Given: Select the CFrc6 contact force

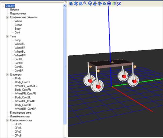Looking at the screenshot, I should [x=18, y=128].
